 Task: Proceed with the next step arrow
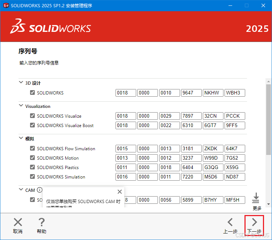pyautogui.click(x=254, y=222)
